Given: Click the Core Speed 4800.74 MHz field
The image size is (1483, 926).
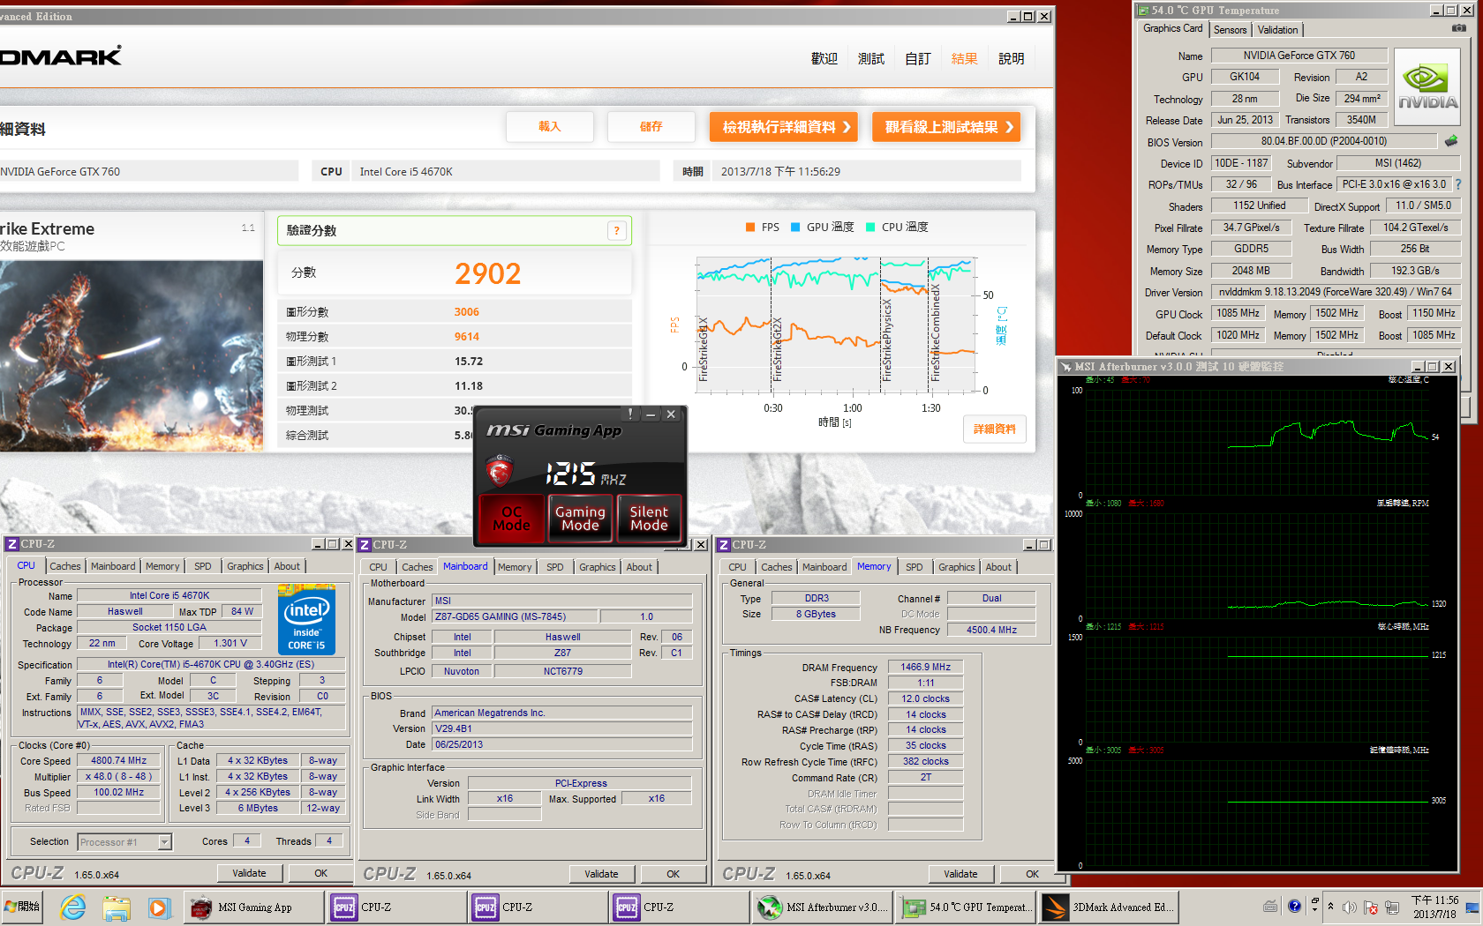Looking at the screenshot, I should 118,761.
